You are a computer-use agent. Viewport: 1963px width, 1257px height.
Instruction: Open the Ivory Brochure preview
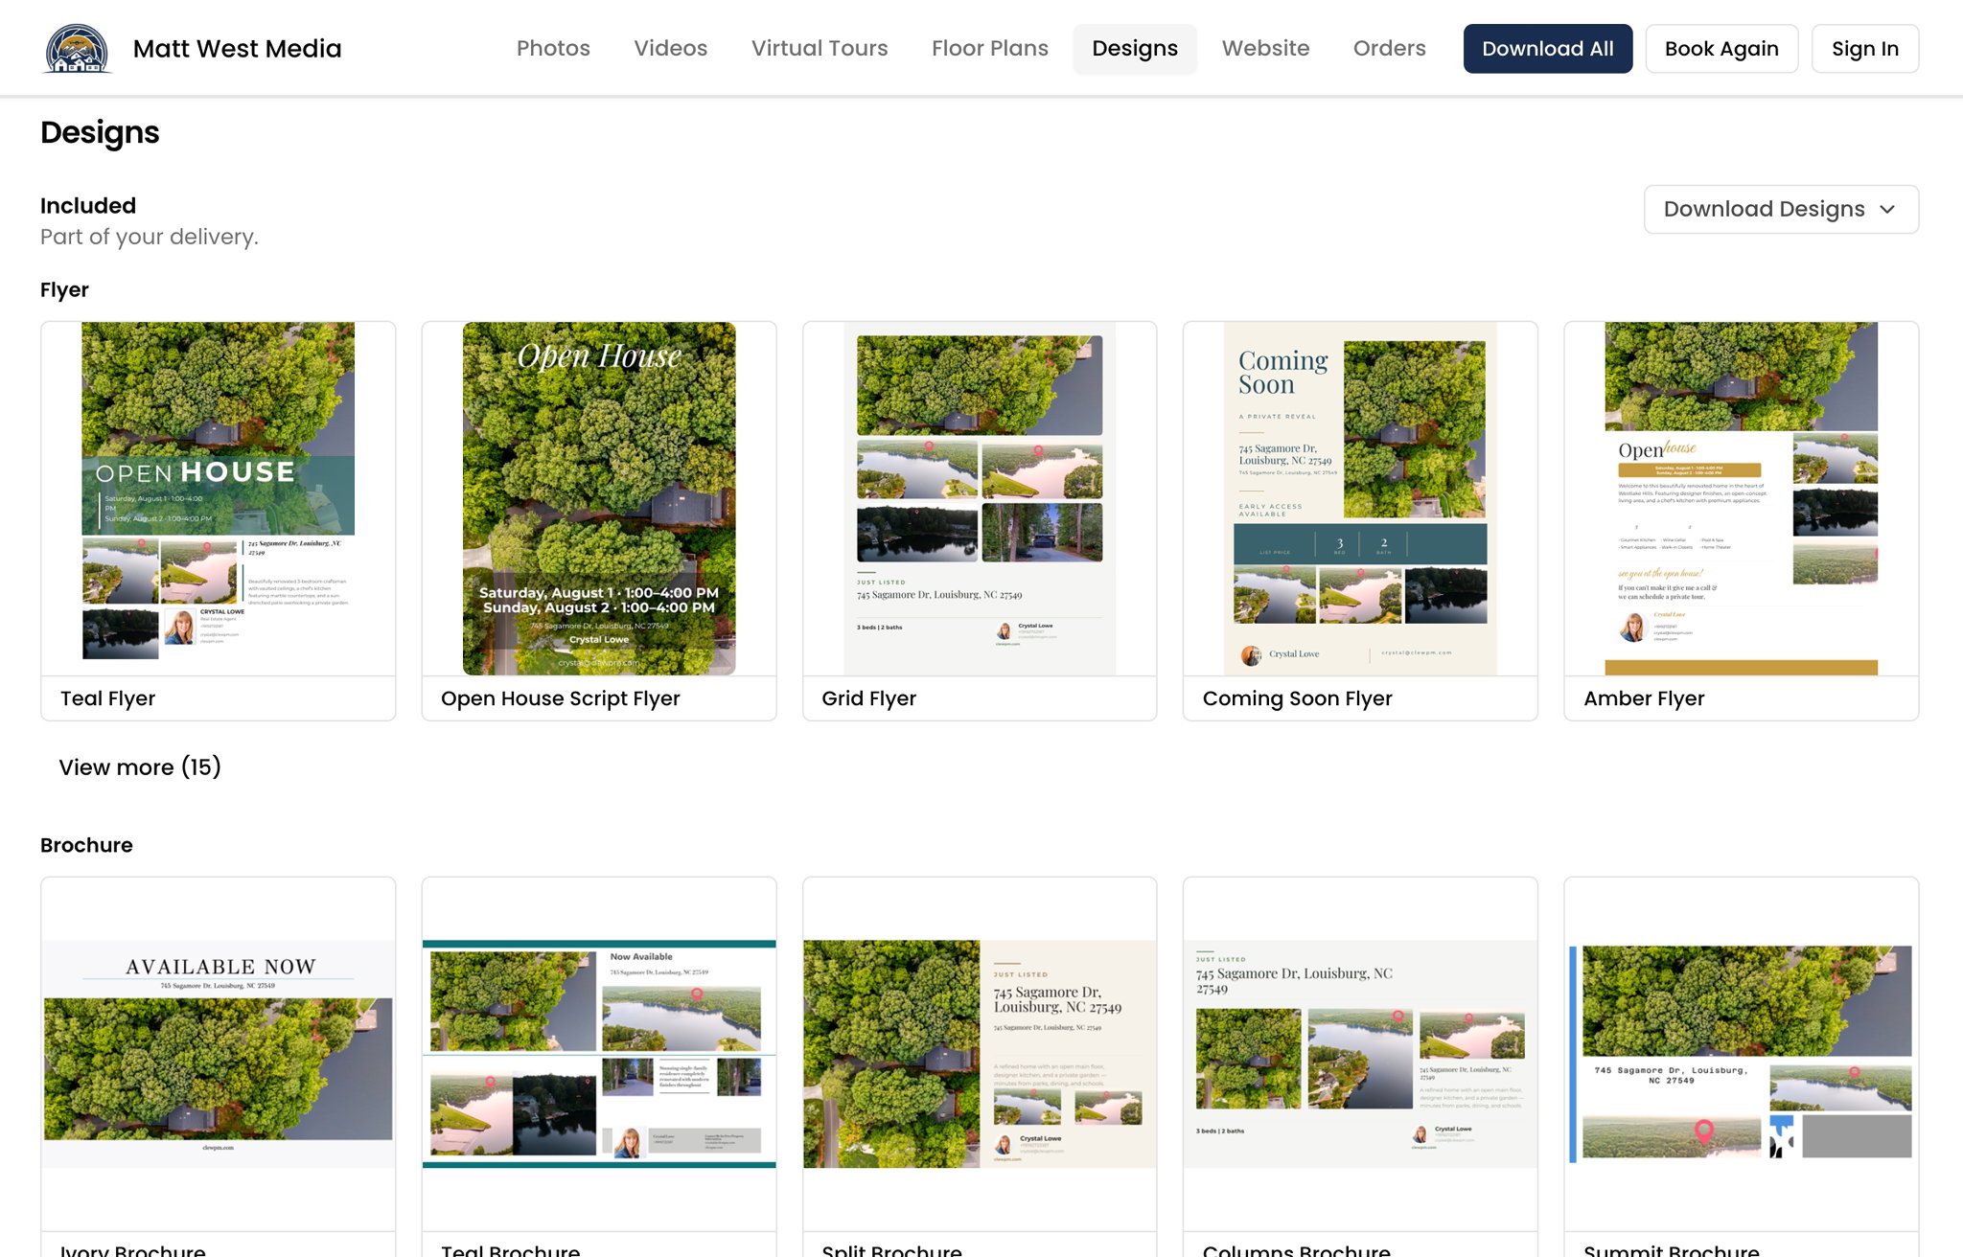[x=219, y=1054]
